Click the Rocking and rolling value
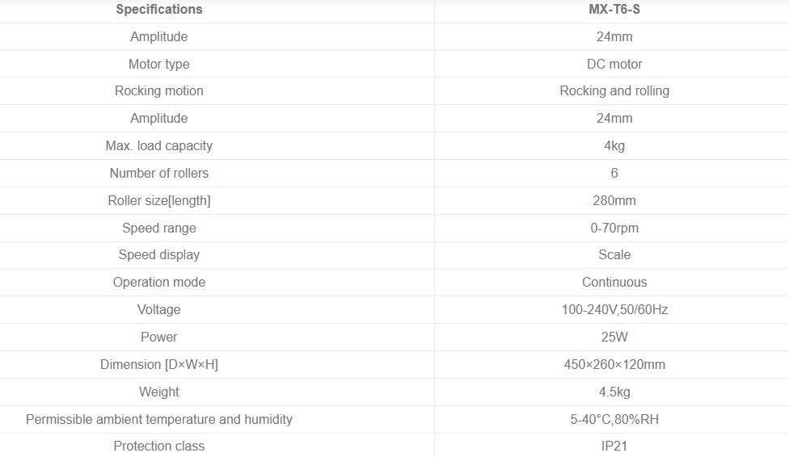 614,91
